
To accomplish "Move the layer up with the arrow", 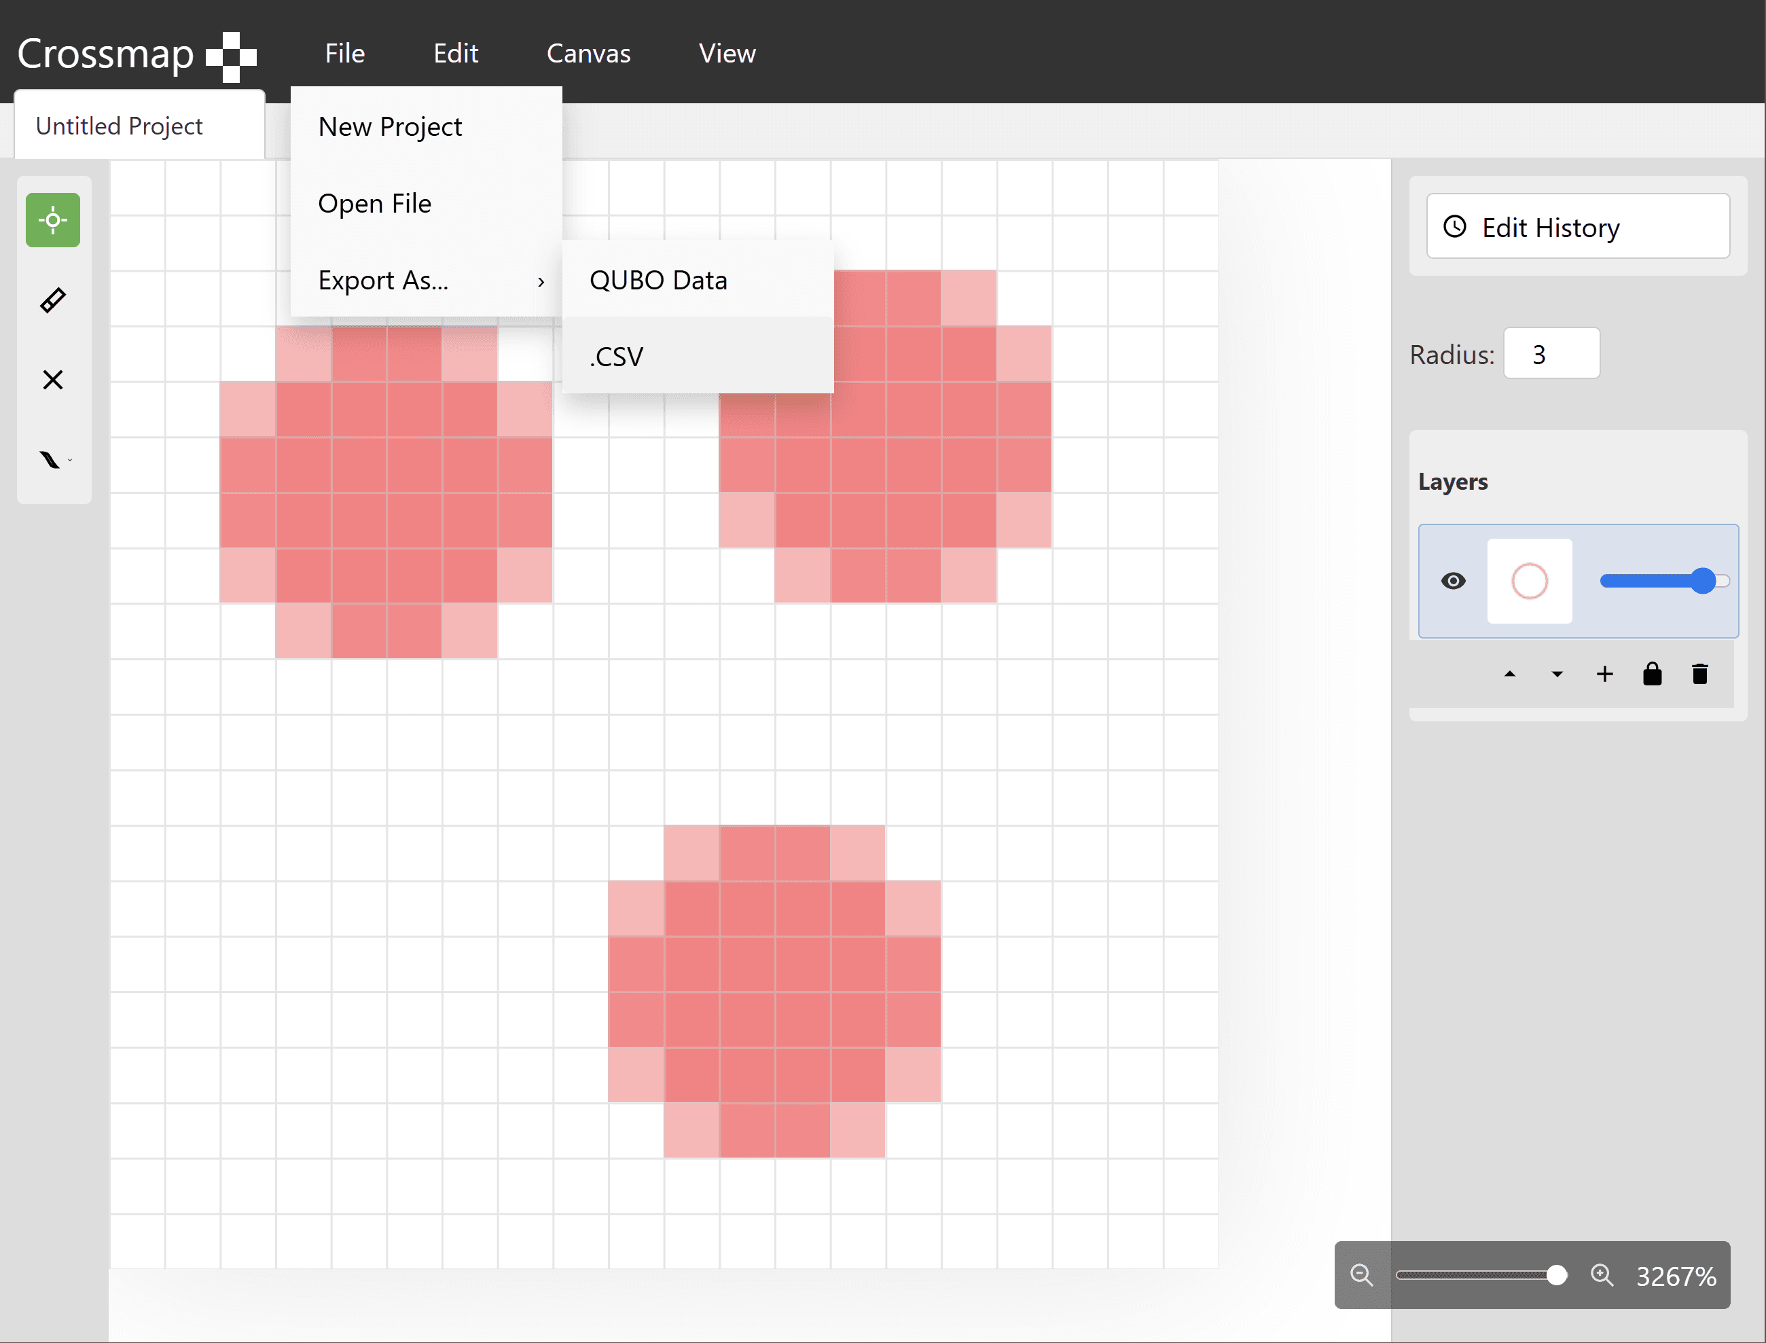I will click(x=1509, y=674).
